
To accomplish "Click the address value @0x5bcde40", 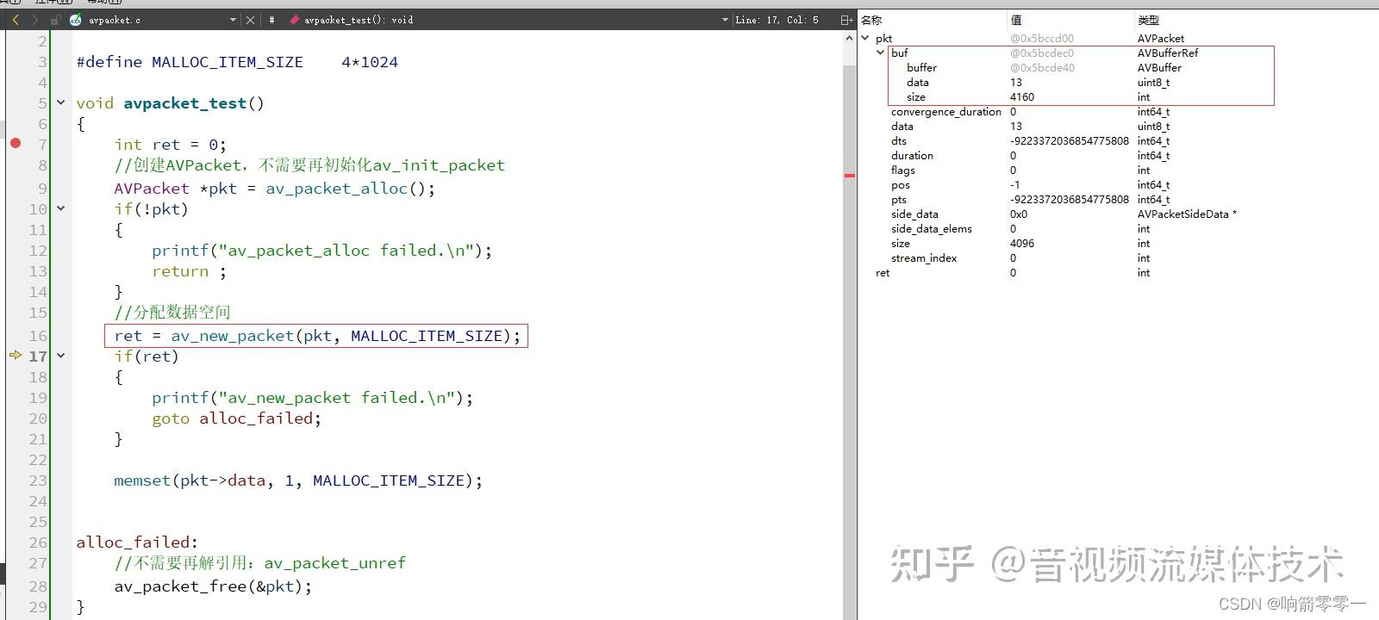I will pos(1042,67).
